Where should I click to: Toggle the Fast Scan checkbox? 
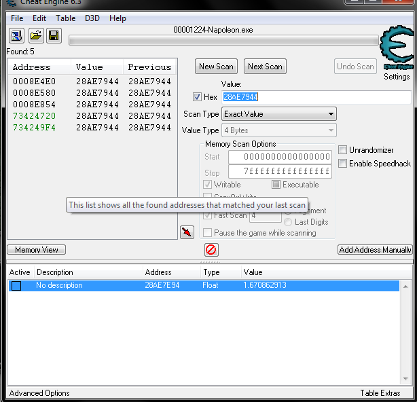coord(207,215)
